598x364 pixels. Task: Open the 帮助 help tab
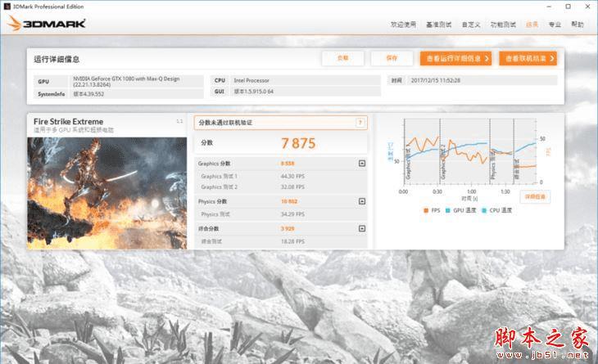(578, 25)
